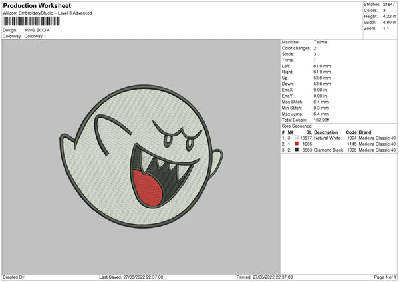Select the Natural White stop sequence row
Image resolution: width=399 pixels, height=282 pixels.
(339, 138)
